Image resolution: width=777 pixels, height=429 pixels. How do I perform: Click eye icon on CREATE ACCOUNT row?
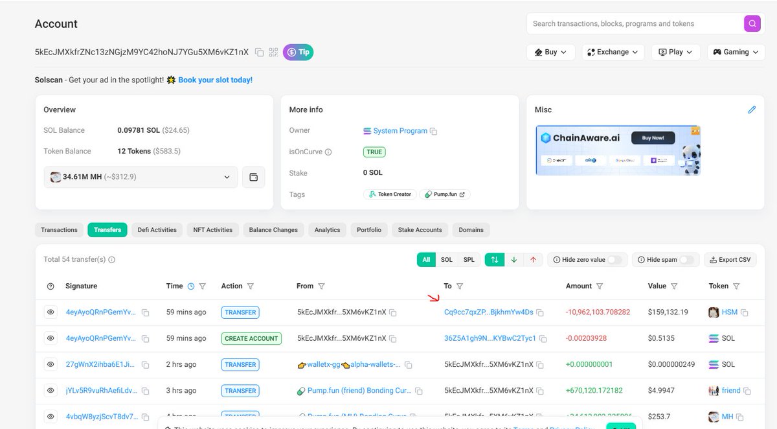tap(51, 338)
